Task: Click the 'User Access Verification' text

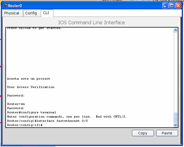Action: [31, 87]
